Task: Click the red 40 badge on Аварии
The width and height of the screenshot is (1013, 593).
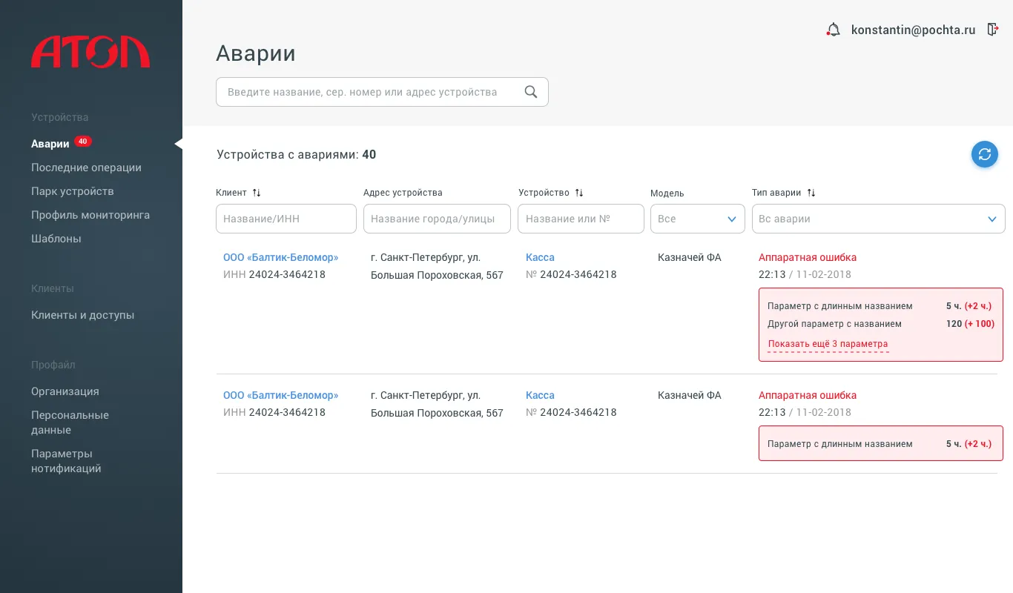Action: [83, 142]
